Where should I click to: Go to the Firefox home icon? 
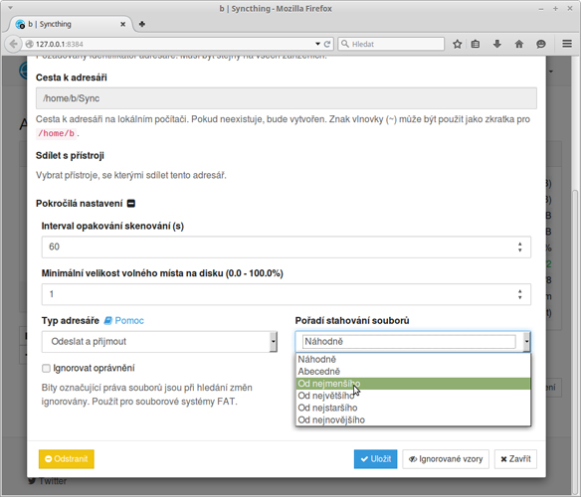click(x=519, y=44)
